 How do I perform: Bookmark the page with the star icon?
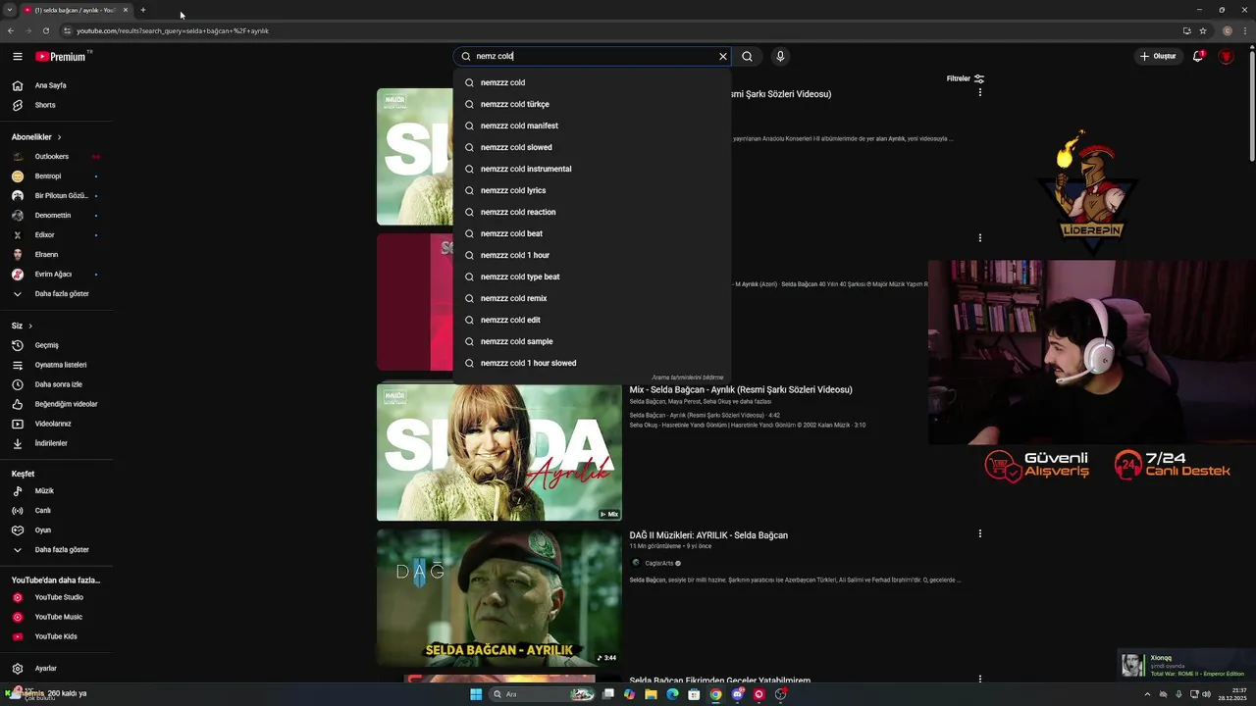[1203, 30]
